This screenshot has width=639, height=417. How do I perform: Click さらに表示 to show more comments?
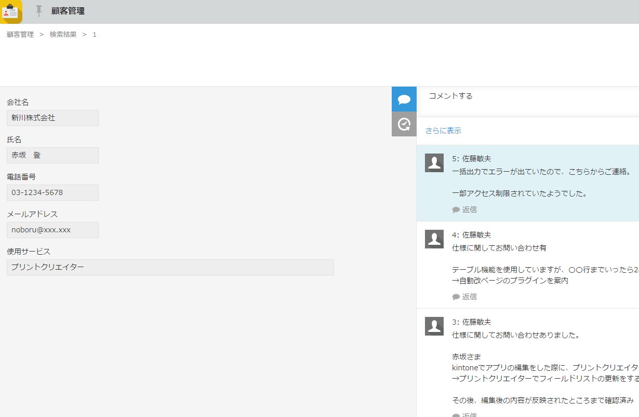443,131
